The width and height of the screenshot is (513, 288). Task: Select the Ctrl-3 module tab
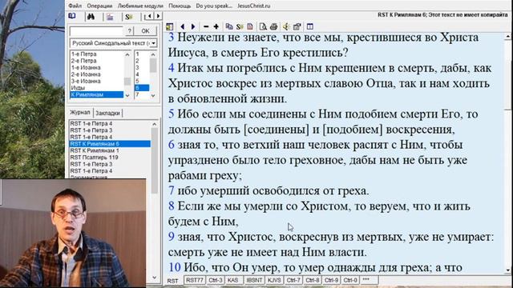215,280
